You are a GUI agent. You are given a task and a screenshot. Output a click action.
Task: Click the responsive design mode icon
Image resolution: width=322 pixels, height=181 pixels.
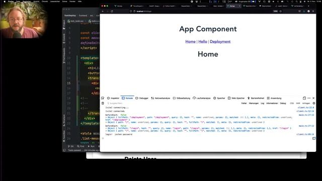[x=304, y=98]
